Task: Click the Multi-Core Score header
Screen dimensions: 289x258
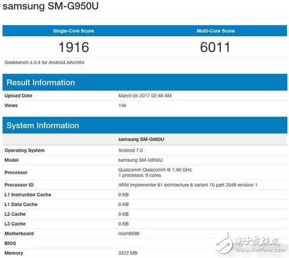Action: click(x=216, y=31)
